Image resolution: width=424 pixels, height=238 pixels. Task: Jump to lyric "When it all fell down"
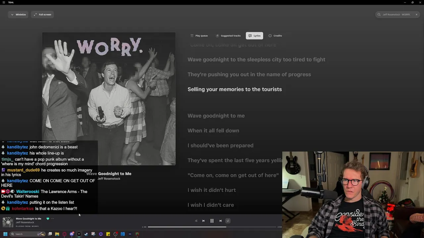213,131
